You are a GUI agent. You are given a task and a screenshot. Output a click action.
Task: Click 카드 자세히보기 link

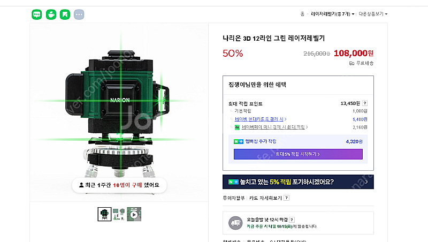[x=265, y=198]
